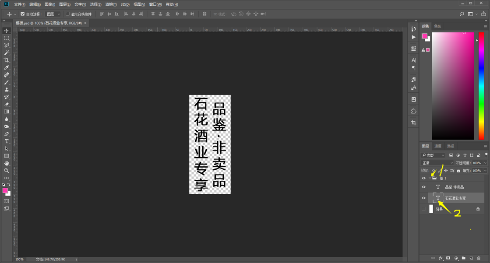Select the Pen tool
Screen dimensions: 490x263
click(7, 134)
